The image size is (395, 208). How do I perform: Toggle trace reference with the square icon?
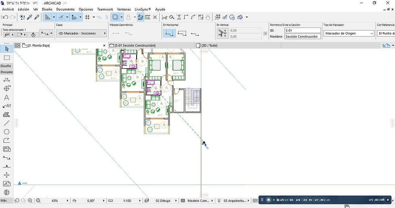click(115, 17)
